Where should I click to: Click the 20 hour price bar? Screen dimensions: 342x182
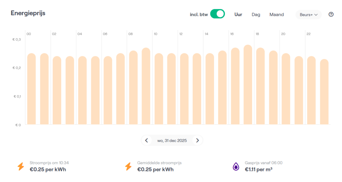286,89
